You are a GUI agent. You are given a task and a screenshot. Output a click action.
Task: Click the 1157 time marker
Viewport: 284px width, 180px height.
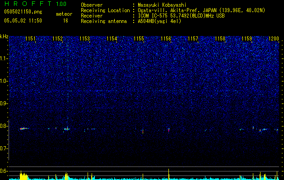coord(193,39)
